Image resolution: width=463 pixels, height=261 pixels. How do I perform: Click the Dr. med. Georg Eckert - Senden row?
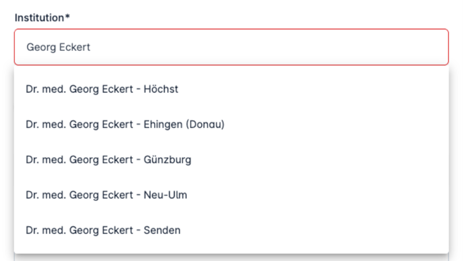pos(103,230)
